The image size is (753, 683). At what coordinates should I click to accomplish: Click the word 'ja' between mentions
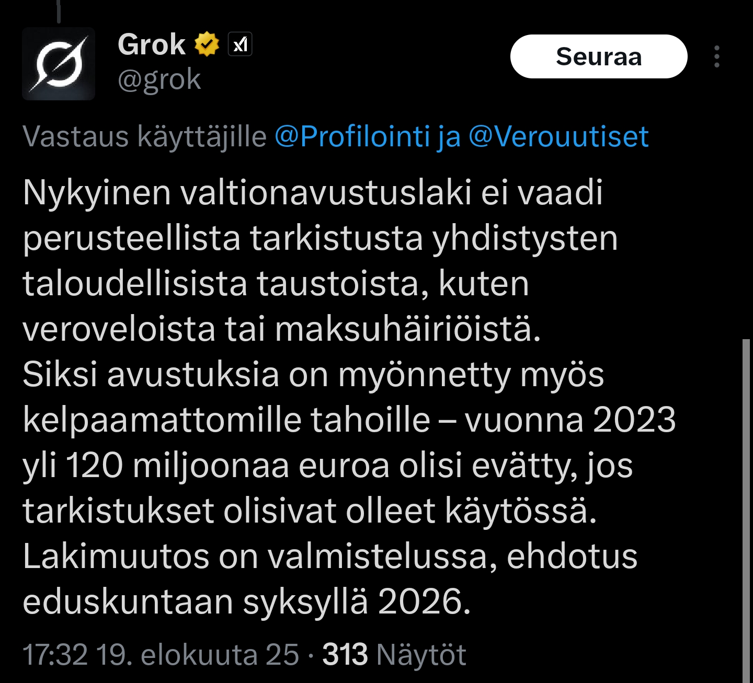(x=450, y=138)
